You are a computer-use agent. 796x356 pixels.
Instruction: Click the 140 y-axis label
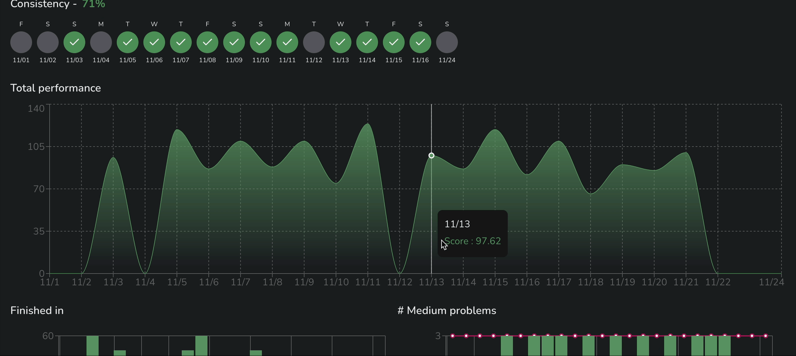(x=36, y=109)
